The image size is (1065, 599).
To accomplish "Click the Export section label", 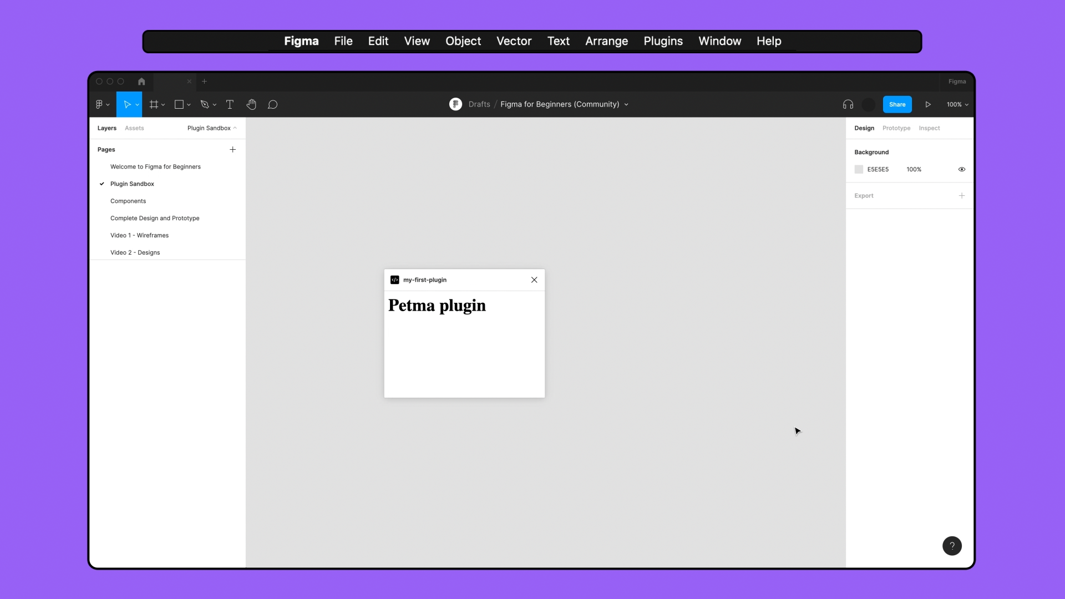I will (x=864, y=196).
